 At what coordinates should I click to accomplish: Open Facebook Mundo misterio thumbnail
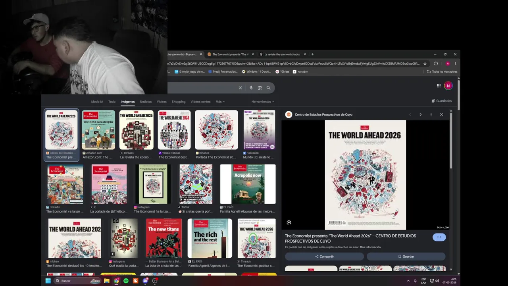point(259,130)
